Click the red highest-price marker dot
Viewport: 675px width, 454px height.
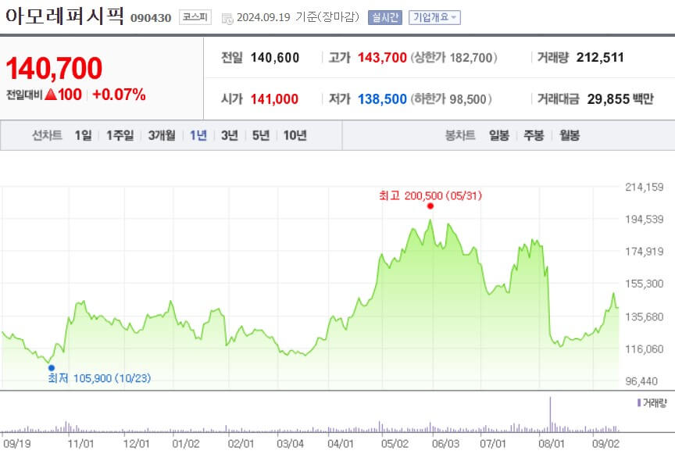(x=430, y=206)
